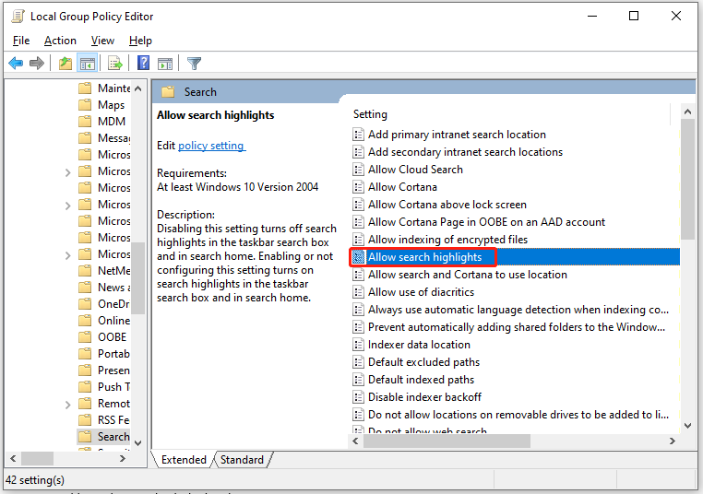Open the View menu
703x494 pixels.
(102, 41)
